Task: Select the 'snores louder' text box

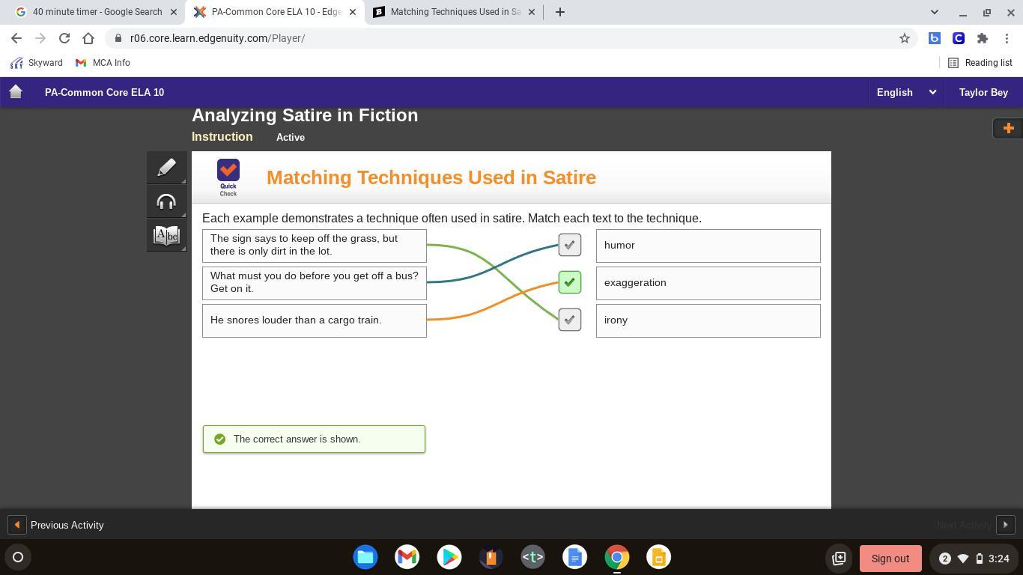Action: click(x=315, y=320)
